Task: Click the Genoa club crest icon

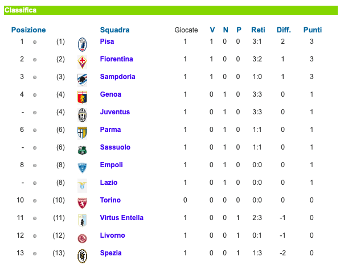Action: click(x=83, y=97)
